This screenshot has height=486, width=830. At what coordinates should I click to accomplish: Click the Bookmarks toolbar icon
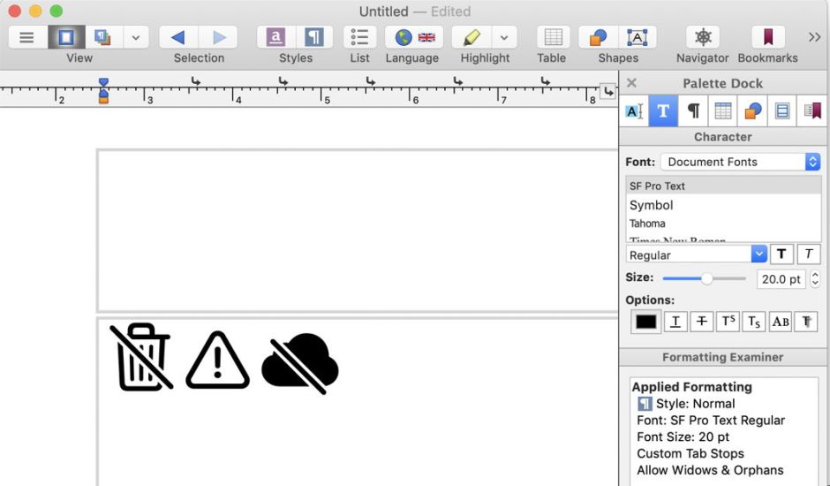pyautogui.click(x=767, y=37)
